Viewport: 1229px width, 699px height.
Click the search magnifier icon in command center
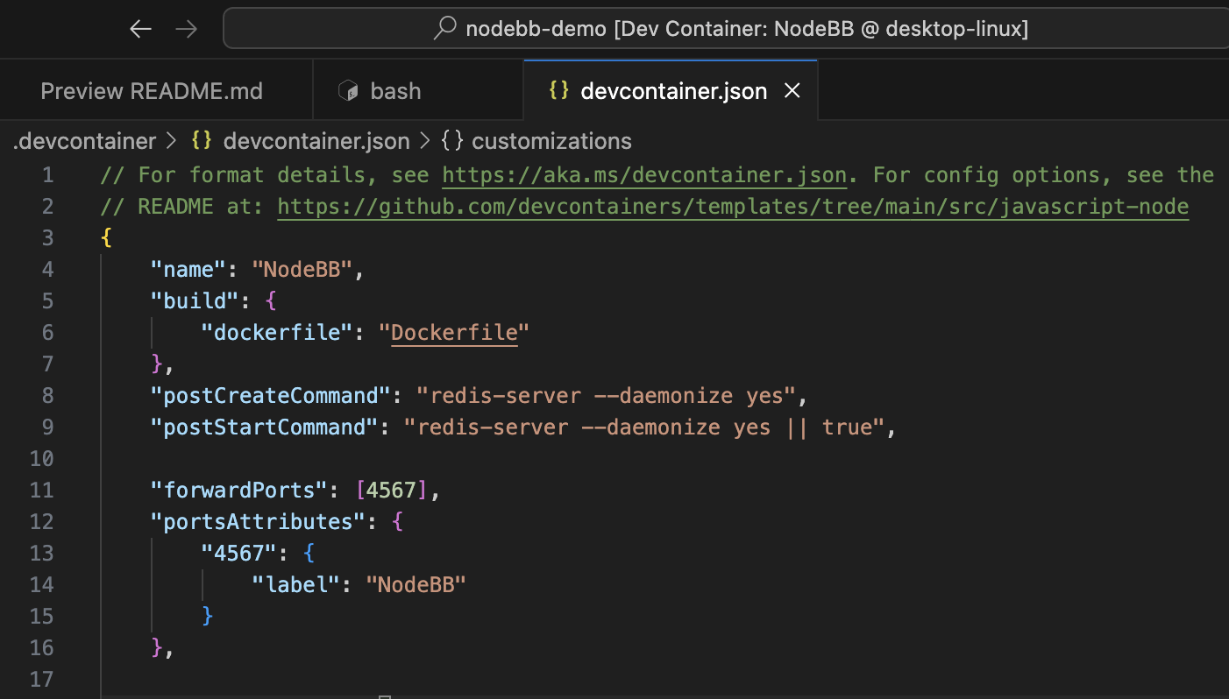(x=445, y=28)
